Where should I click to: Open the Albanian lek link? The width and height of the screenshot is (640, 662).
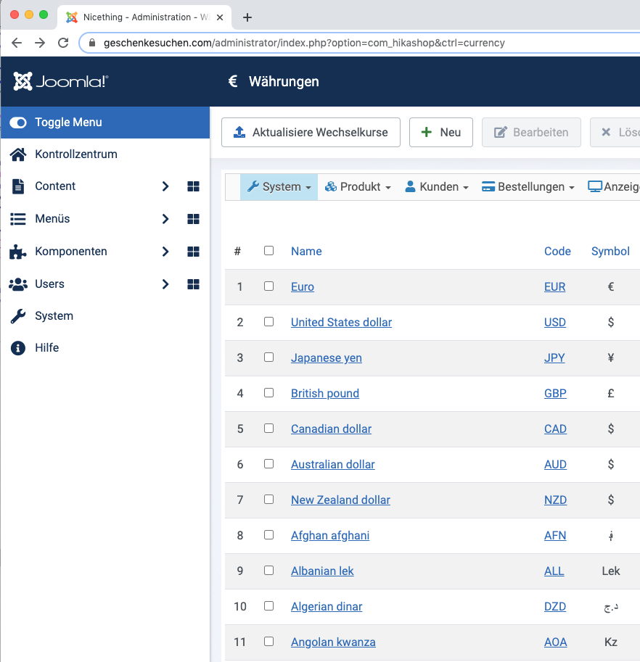[322, 571]
